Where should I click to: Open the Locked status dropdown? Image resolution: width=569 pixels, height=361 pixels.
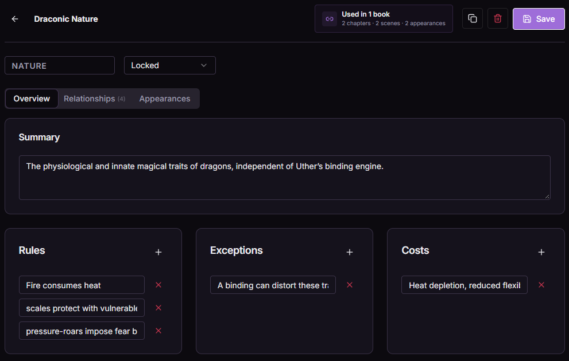(170, 65)
